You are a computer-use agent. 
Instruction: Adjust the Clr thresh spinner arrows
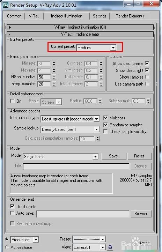click(101, 64)
